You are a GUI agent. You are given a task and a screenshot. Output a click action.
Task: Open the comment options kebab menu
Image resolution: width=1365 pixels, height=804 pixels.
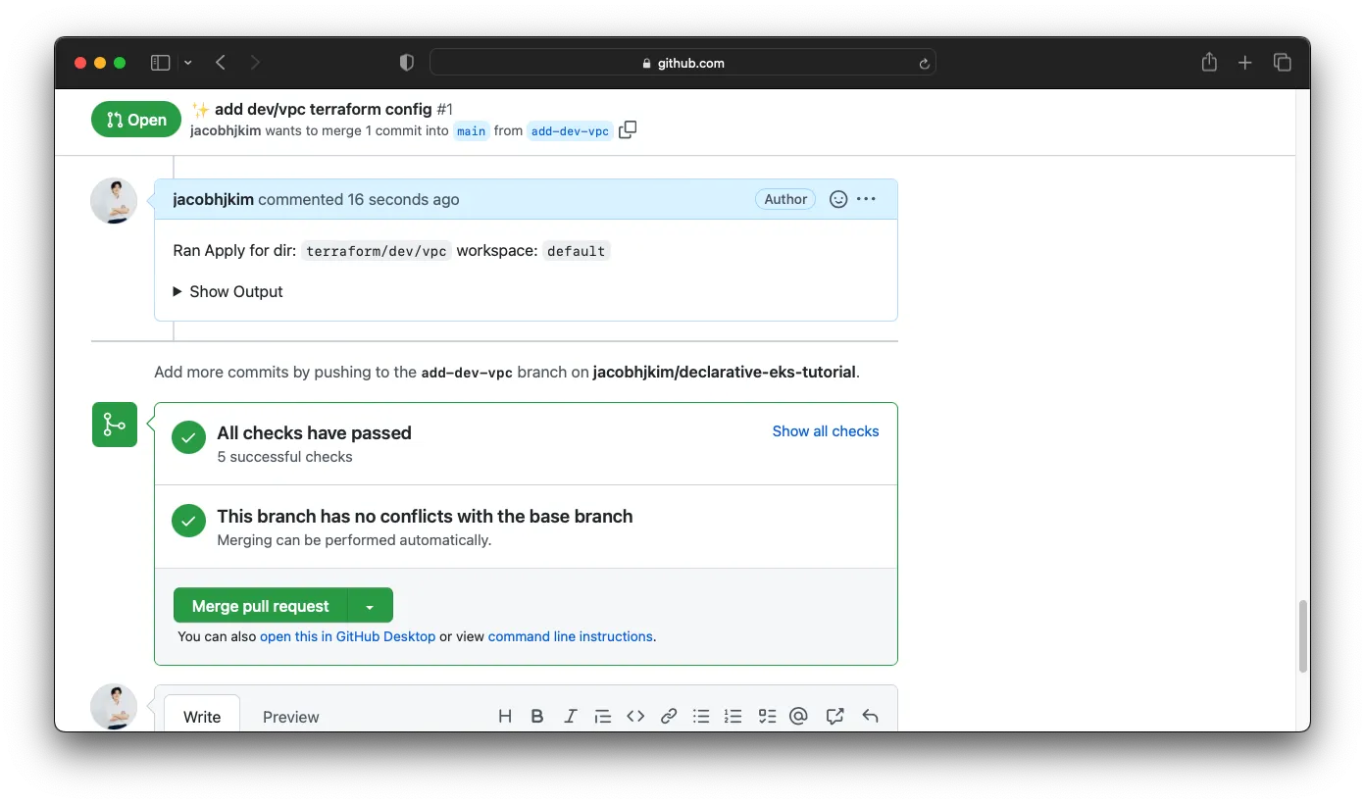coord(865,199)
